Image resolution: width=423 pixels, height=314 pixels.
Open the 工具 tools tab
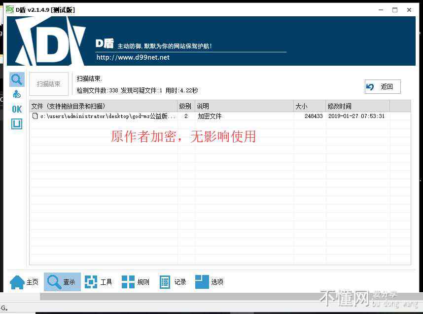click(x=99, y=282)
